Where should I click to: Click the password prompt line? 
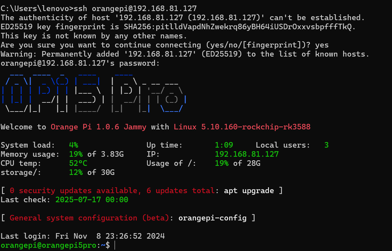80,63
